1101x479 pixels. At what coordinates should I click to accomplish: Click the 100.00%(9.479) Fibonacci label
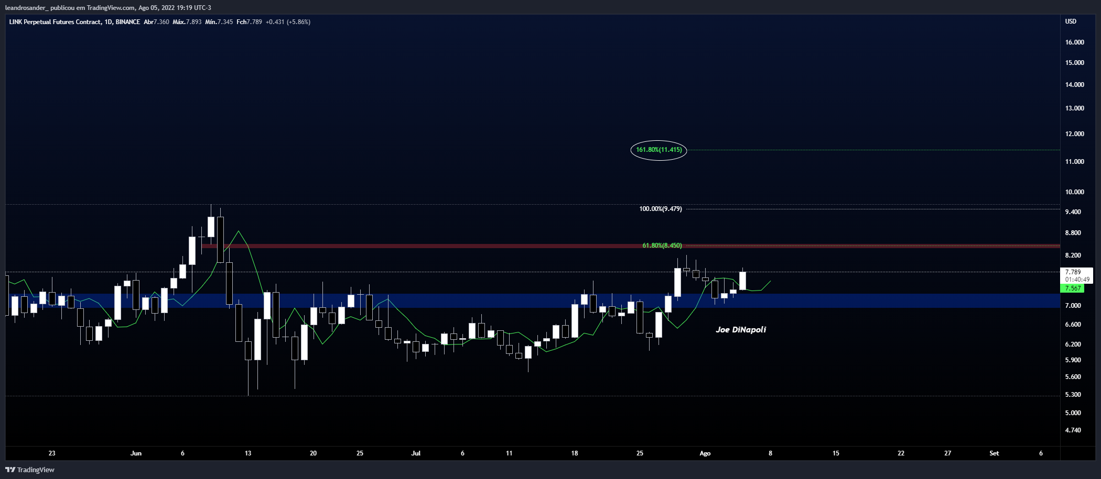(661, 209)
